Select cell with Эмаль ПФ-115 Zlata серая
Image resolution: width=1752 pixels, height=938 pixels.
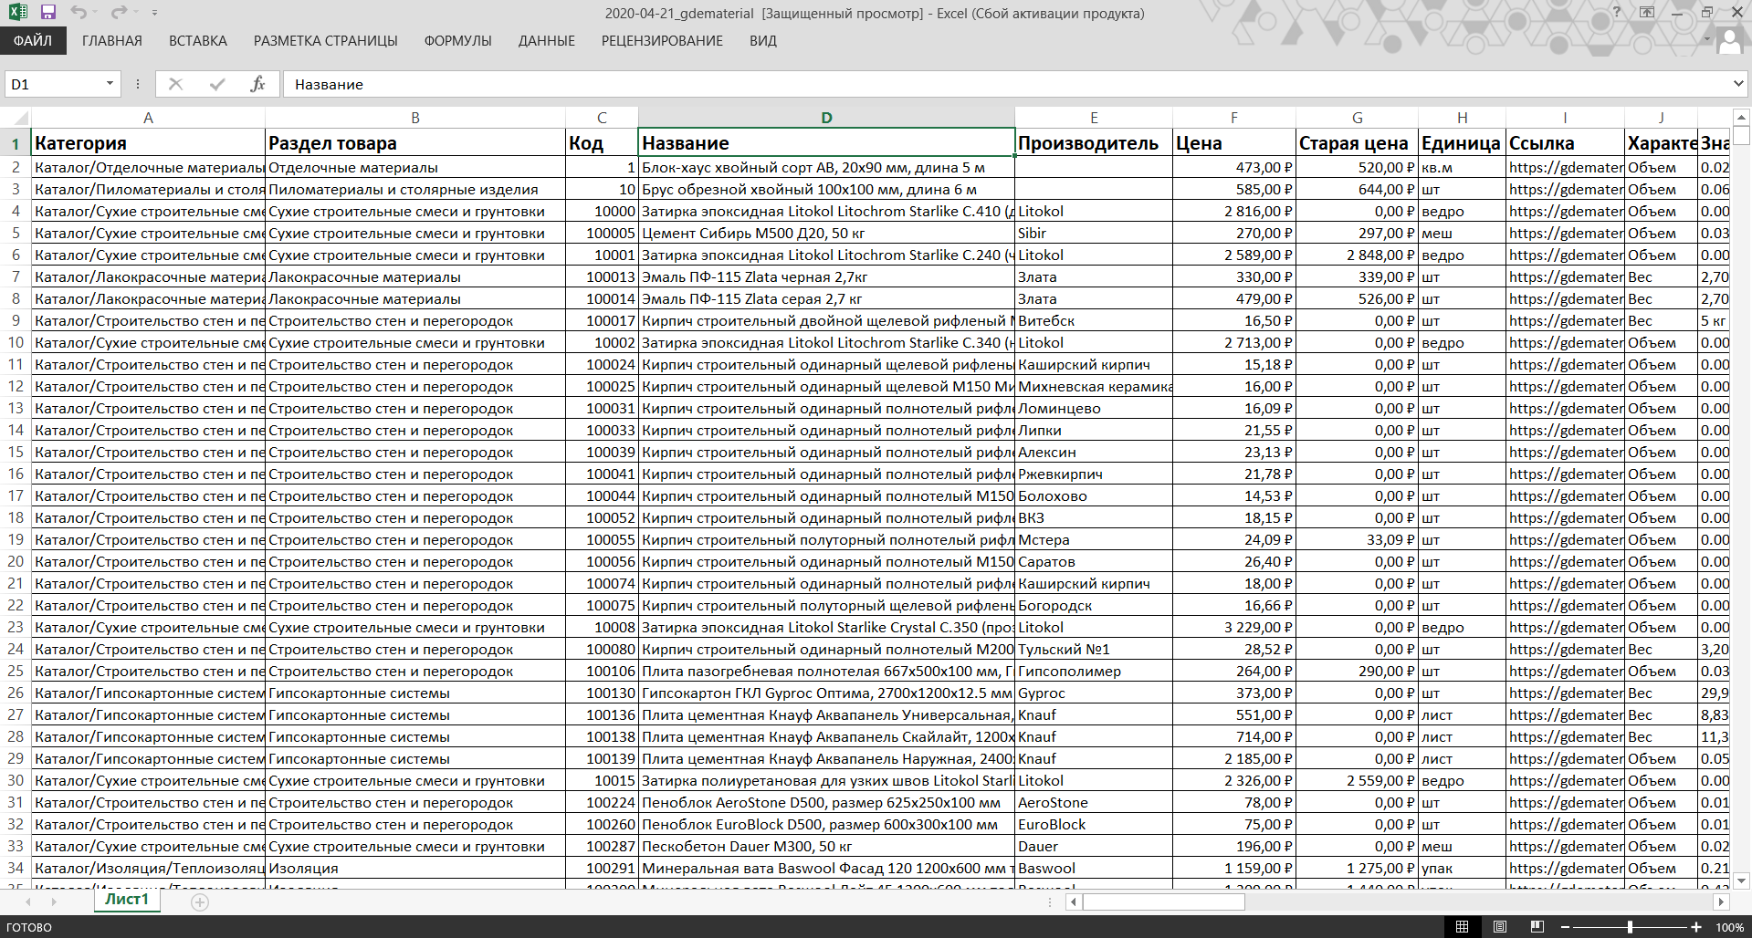[826, 298]
